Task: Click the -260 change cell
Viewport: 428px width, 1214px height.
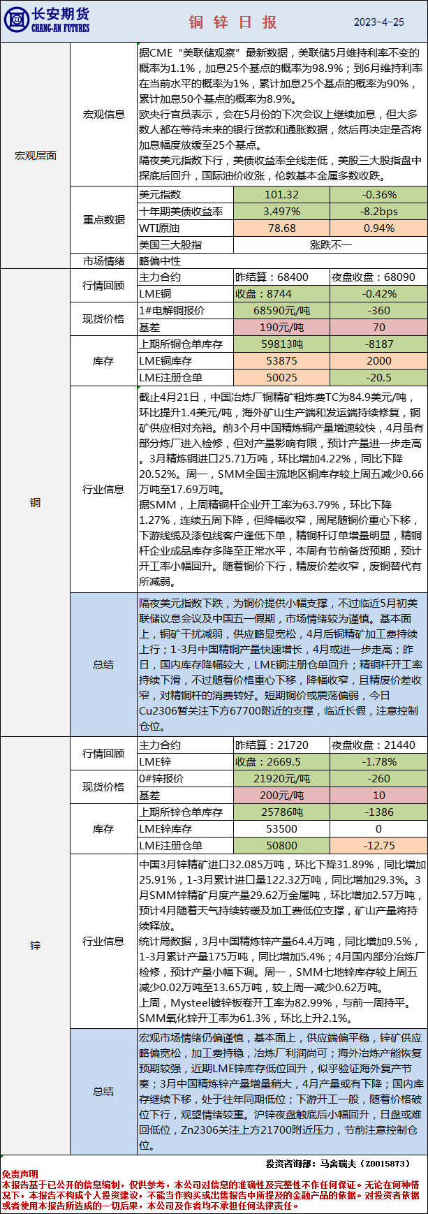Action: pos(379,778)
